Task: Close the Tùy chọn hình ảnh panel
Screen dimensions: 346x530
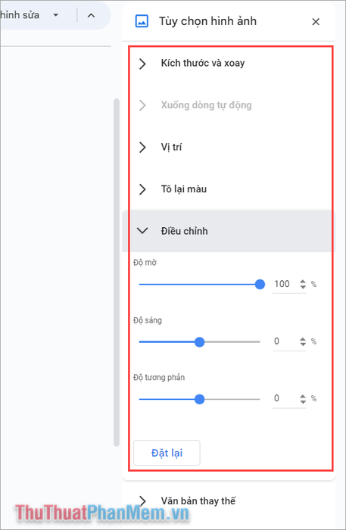Action: 316,22
